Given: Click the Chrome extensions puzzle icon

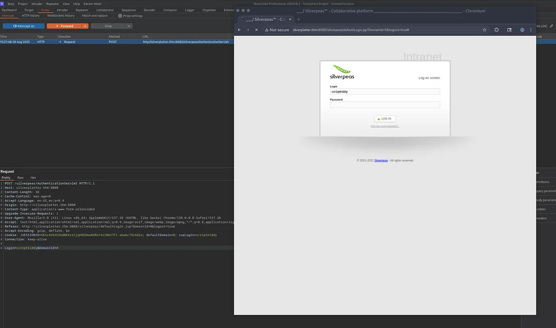Looking at the screenshot, I should click(496, 30).
